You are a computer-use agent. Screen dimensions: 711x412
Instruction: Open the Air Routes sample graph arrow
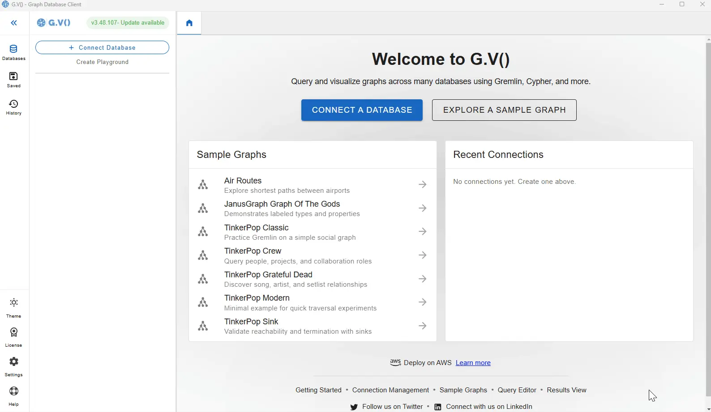[x=422, y=184]
